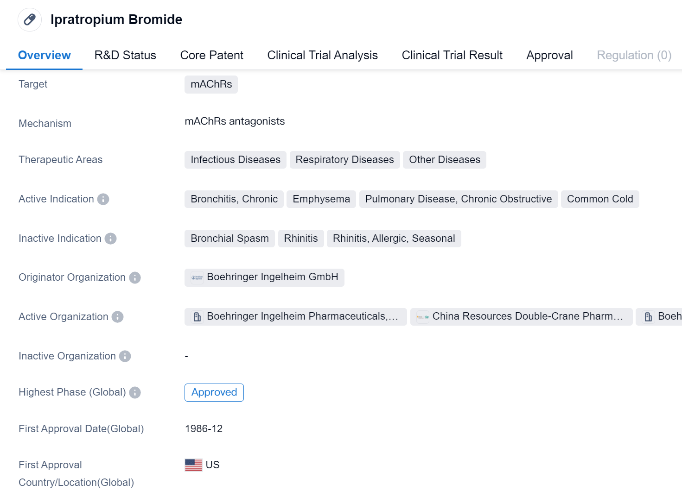682x491 pixels.
Task: Click info icon beside Highest Phase (Global)
Action: coord(135,392)
